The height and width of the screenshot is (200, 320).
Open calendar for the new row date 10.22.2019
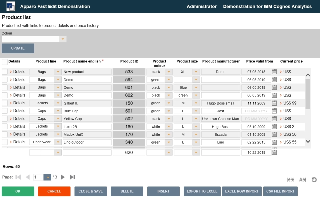click(274, 152)
